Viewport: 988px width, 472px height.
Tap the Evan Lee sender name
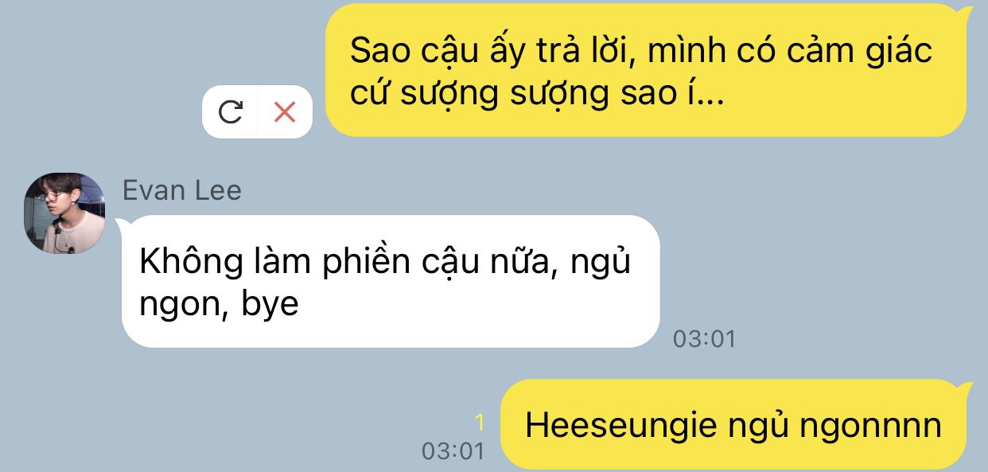tap(182, 190)
